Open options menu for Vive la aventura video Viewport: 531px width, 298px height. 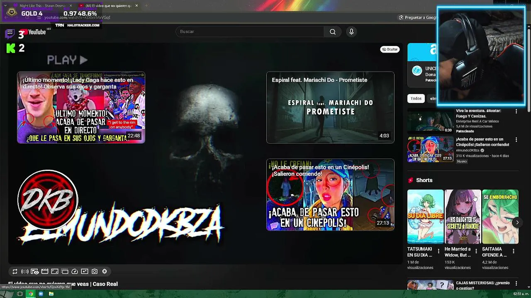tap(516, 111)
